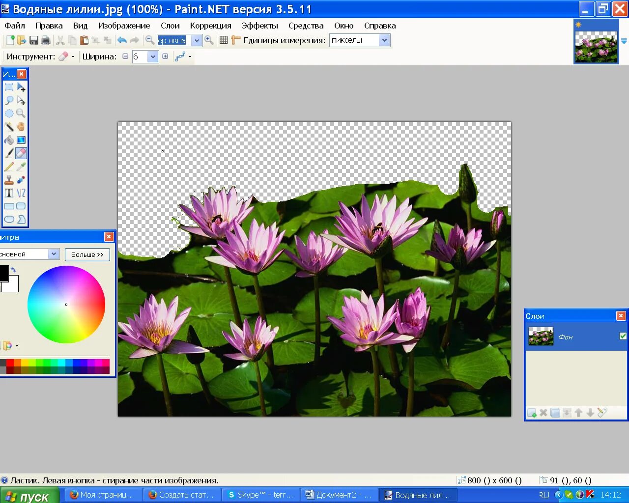
Task: Decrease brush width with the minus button
Action: coord(125,56)
